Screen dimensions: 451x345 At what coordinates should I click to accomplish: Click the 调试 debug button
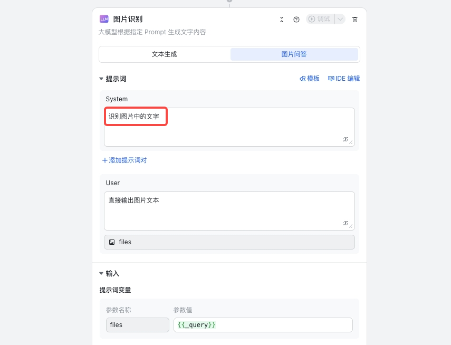click(320, 19)
